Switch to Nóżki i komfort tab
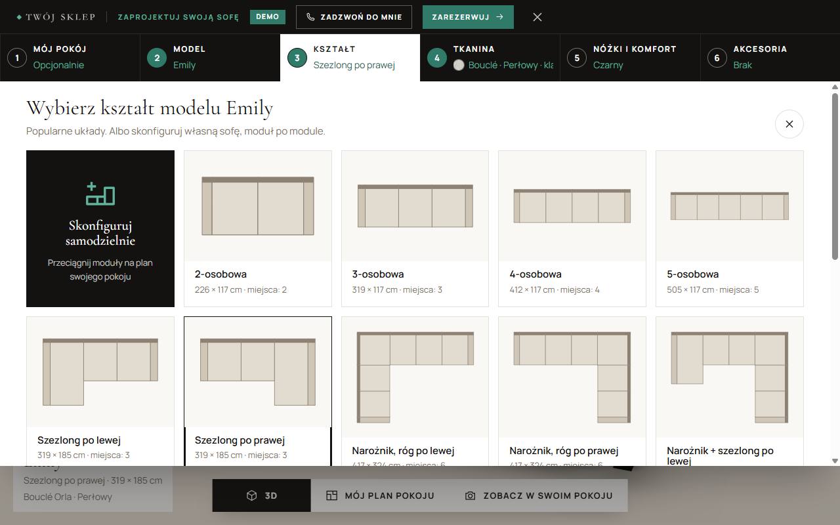This screenshot has height=525, width=840. click(x=630, y=58)
